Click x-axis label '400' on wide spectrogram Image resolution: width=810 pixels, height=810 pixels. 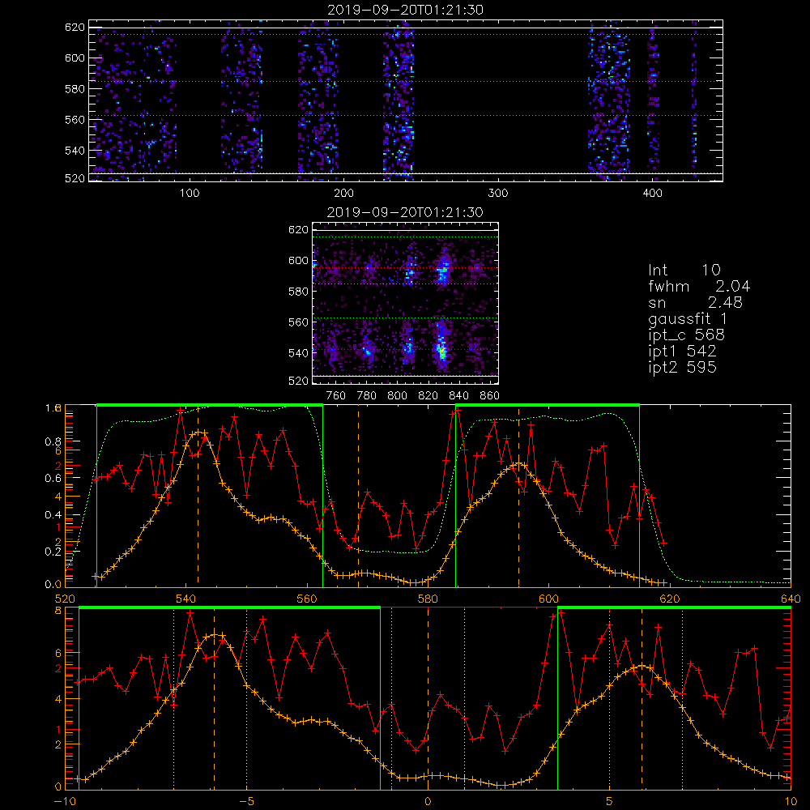coord(652,194)
